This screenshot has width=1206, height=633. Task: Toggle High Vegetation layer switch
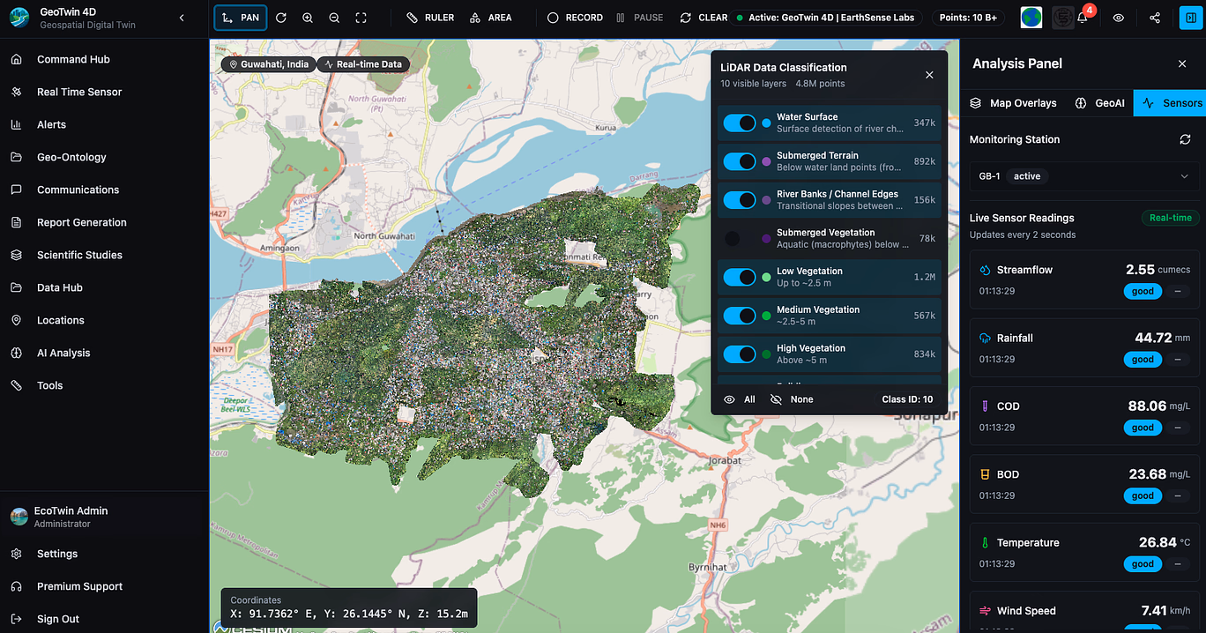tap(740, 354)
